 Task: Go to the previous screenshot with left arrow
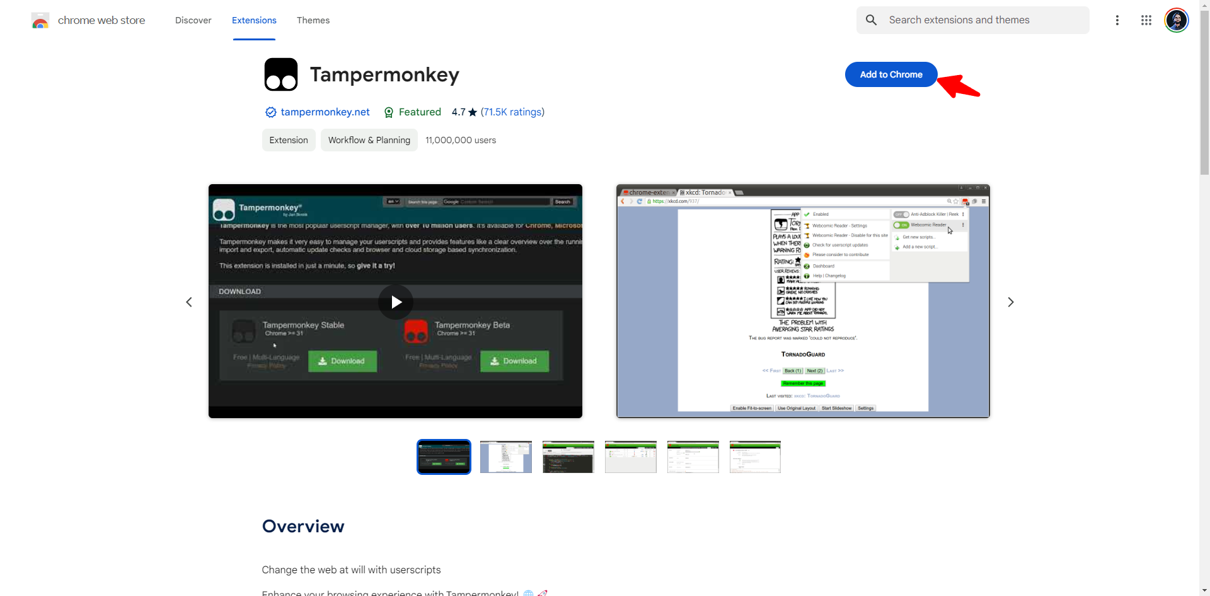click(x=189, y=302)
